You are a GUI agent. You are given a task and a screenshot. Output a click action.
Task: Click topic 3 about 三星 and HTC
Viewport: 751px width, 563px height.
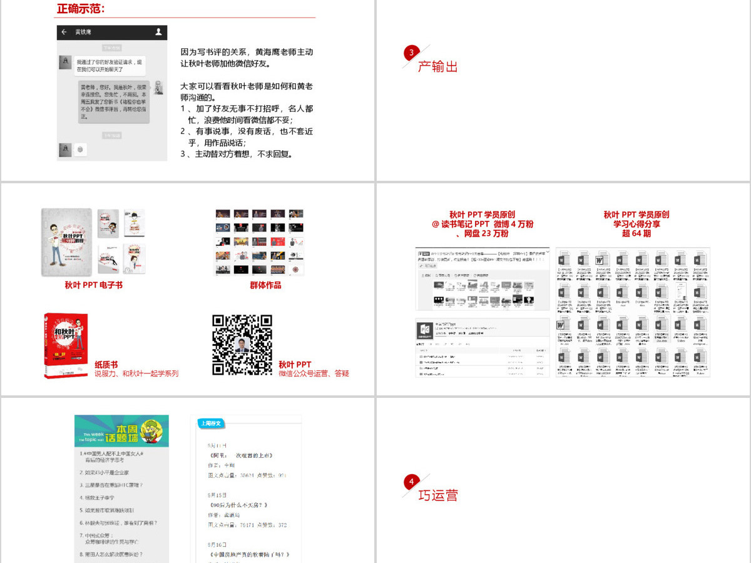[x=111, y=485]
